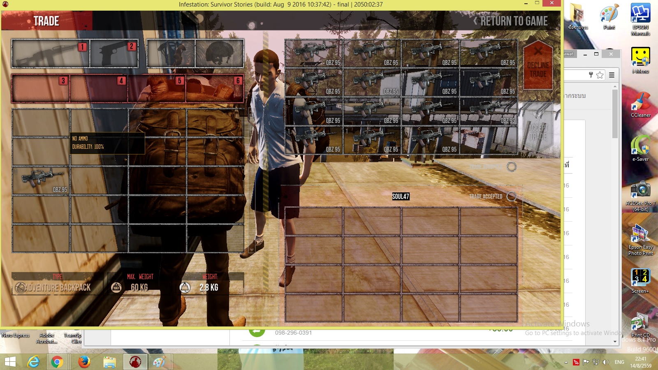
Task: Select pistol in weapon slot 2
Action: tap(114, 53)
